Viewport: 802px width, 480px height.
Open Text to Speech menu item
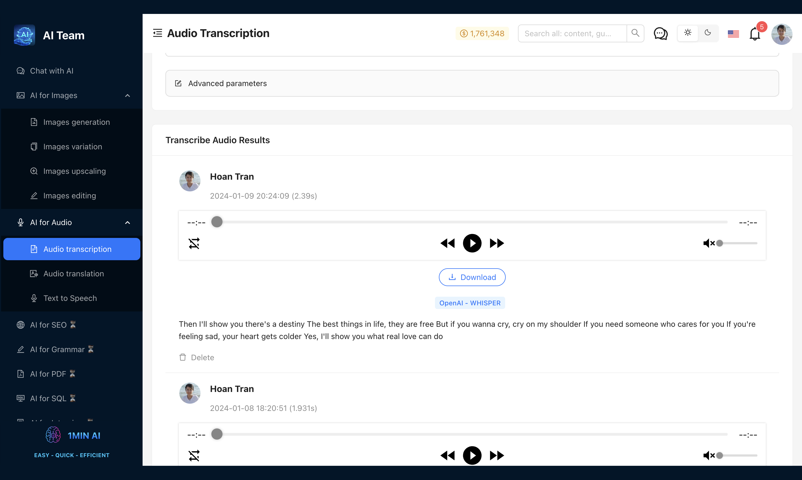70,298
